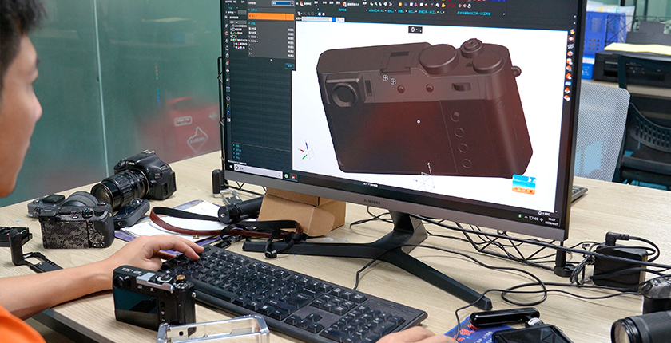Image resolution: width=671 pixels, height=343 pixels.
Task: Show hidden system tray icons
Action: (x=526, y=217)
